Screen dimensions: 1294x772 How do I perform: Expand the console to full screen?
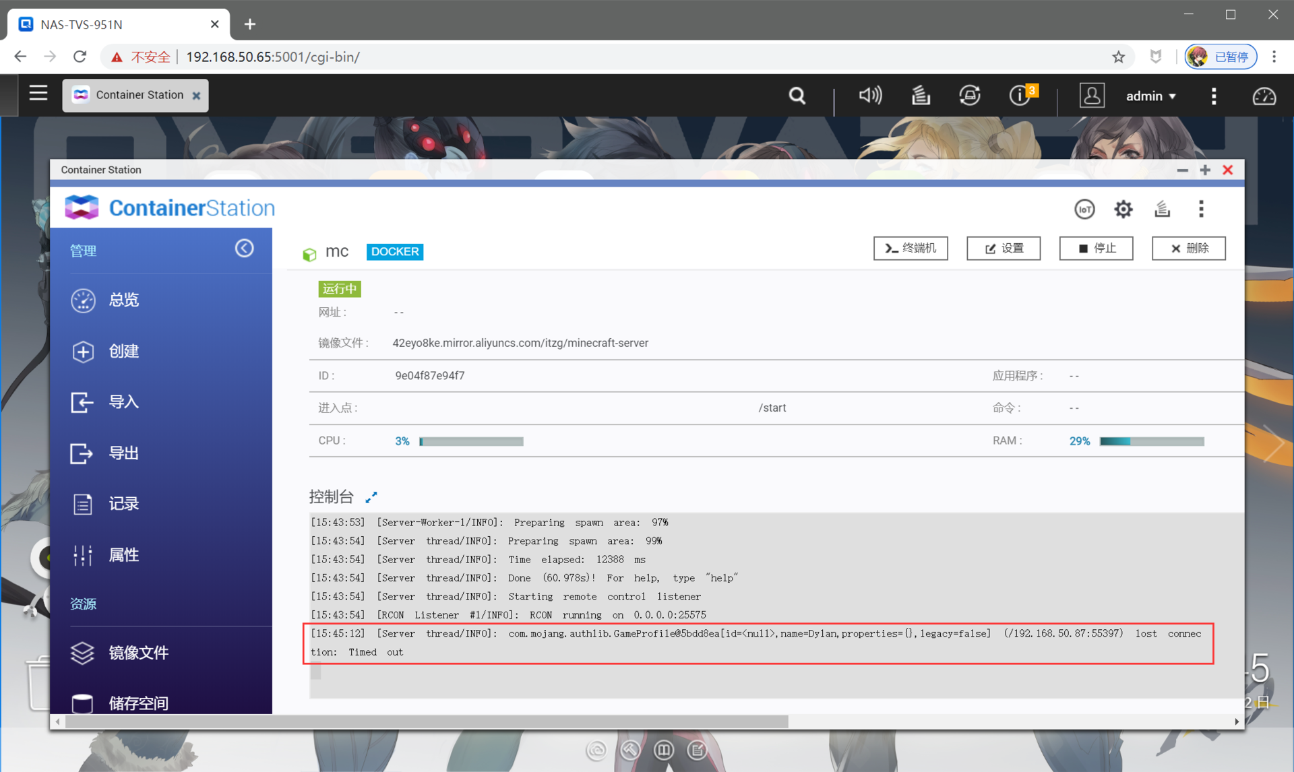click(x=371, y=497)
